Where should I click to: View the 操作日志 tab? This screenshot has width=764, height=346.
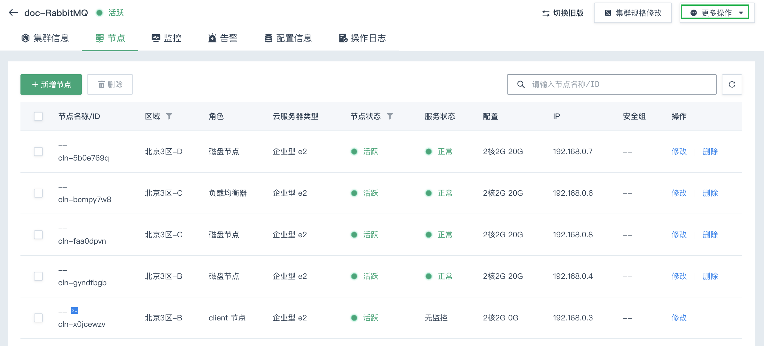[362, 38]
